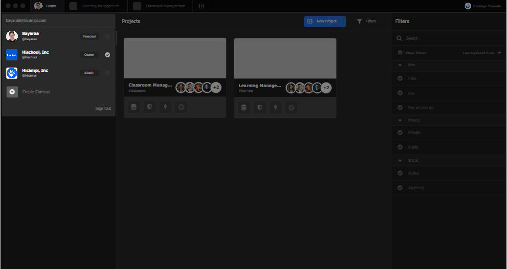Click the add new tab icon
Viewport: 507px width, 269px height.
pos(201,6)
